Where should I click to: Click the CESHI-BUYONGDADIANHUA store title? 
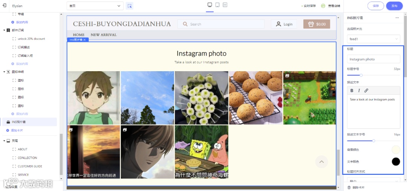122,24
